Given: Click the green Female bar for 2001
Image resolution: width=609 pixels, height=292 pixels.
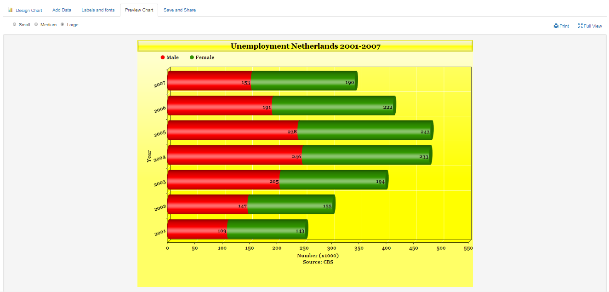Looking at the screenshot, I should tap(268, 229).
